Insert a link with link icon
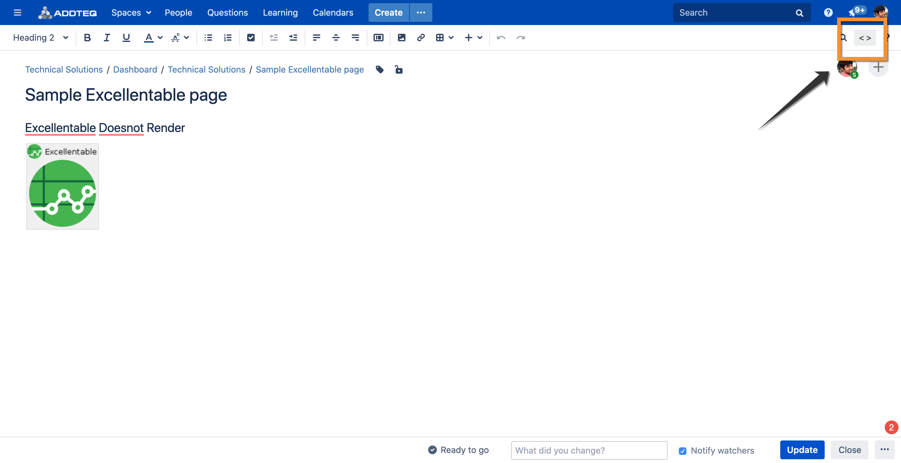Viewport: 901px width, 463px height. coord(421,38)
